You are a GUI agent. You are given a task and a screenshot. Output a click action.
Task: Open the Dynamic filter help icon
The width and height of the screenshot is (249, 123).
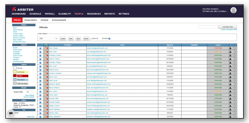pyautogui.click(x=109, y=38)
